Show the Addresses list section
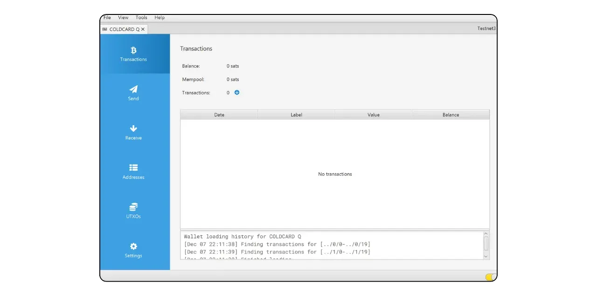 [x=133, y=171]
